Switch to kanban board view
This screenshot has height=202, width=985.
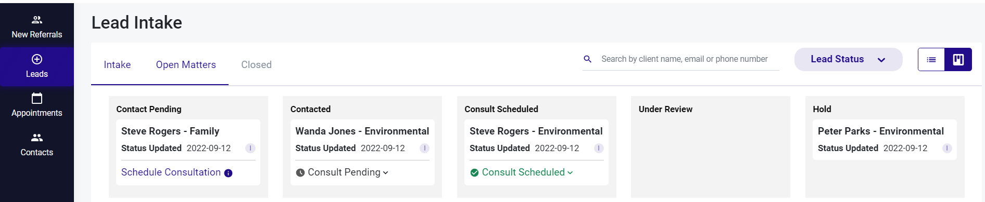coord(958,59)
